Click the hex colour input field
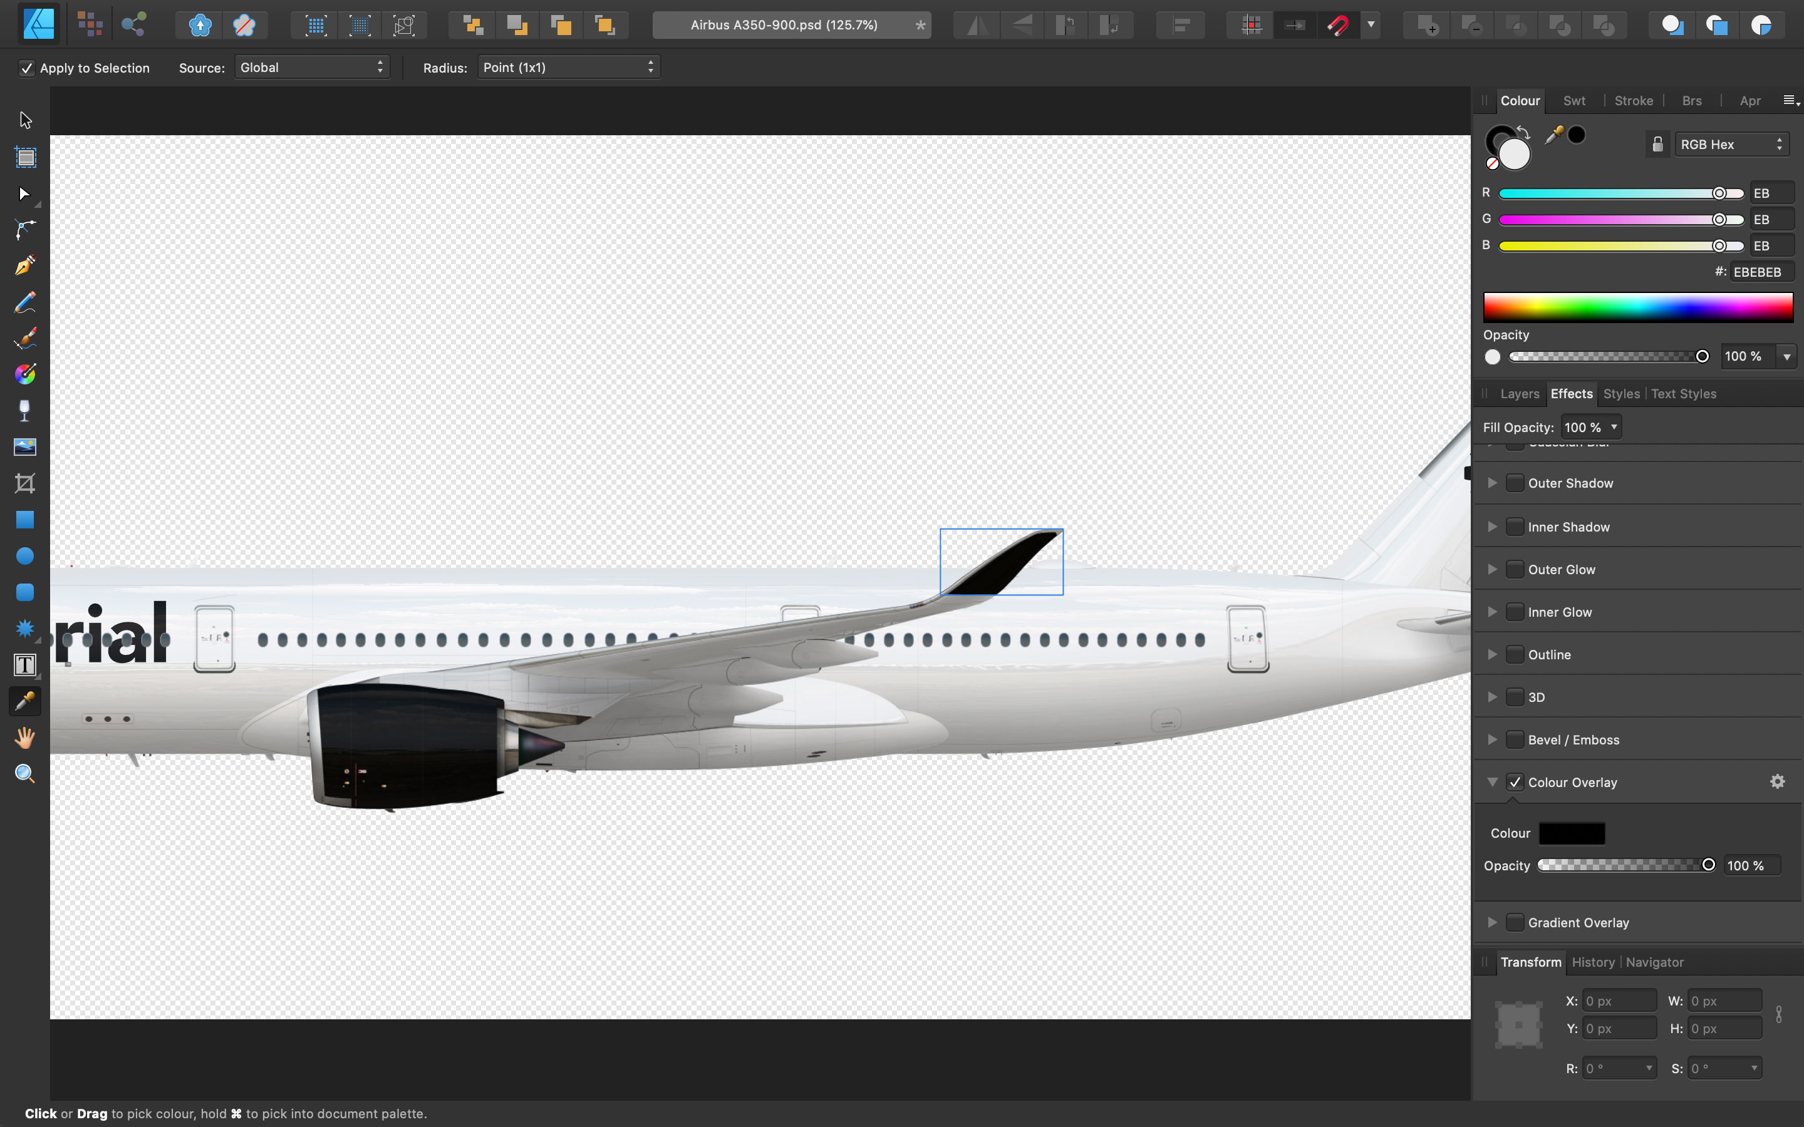Screen dimensions: 1804x1127 (x=1760, y=272)
